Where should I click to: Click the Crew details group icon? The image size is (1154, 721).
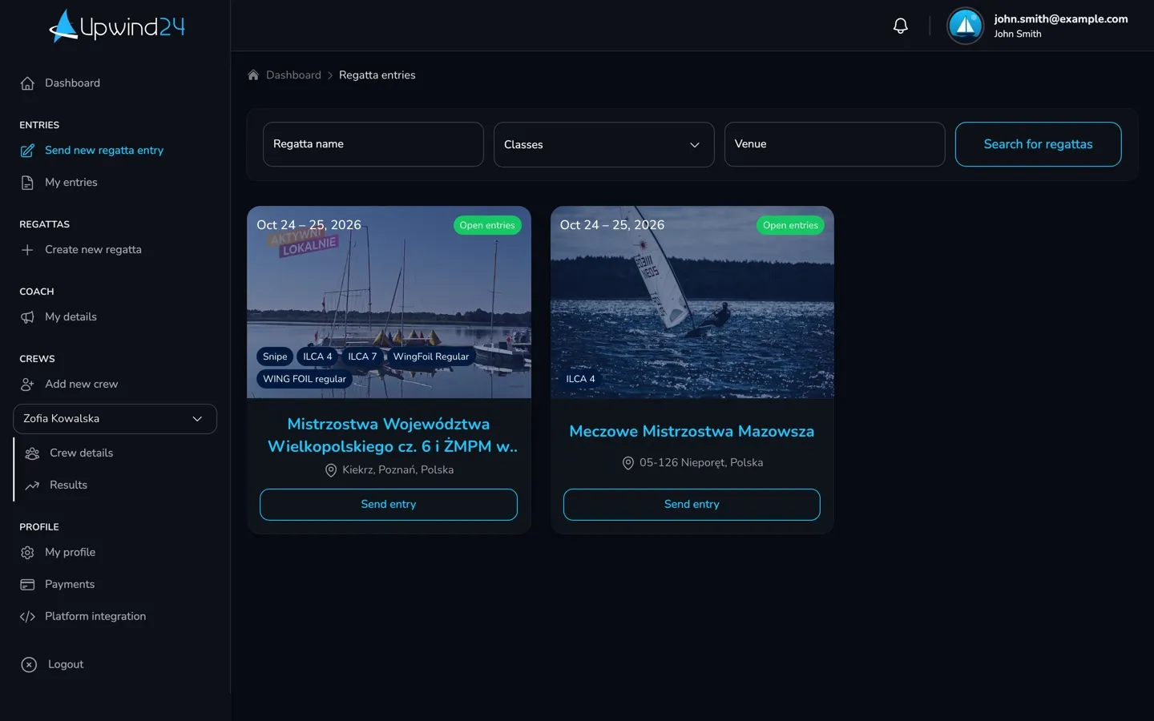32,453
